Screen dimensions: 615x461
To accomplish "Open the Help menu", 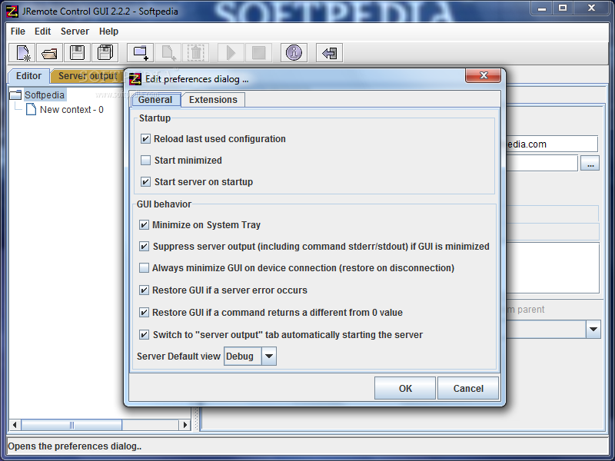I will click(108, 32).
